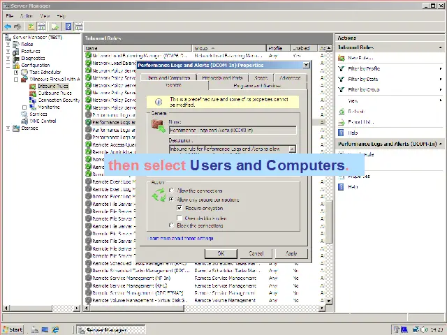Screen dimensions: 447x335
Task: Expand the Roles tree node
Action: coord(8,45)
